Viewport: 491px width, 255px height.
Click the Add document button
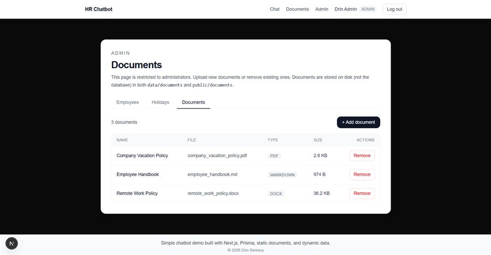click(358, 123)
